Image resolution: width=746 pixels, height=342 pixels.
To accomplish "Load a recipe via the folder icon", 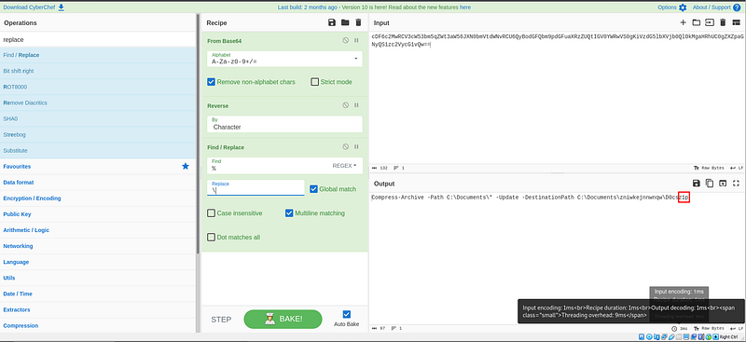I will tap(345, 23).
